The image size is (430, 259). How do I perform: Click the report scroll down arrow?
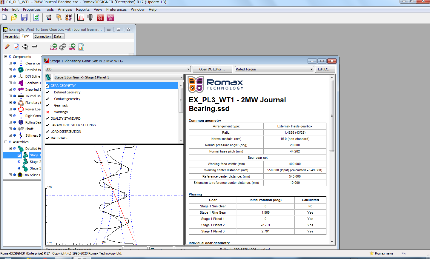tap(332, 242)
